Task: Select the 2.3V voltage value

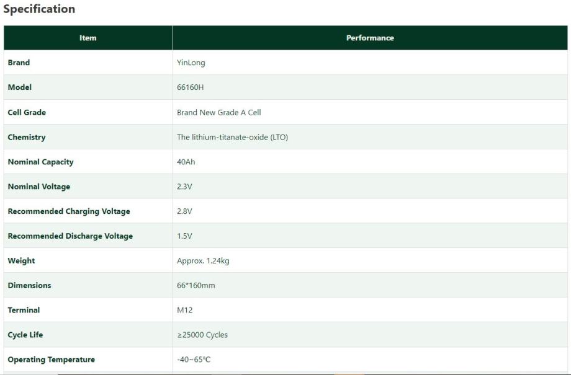Action: [184, 187]
